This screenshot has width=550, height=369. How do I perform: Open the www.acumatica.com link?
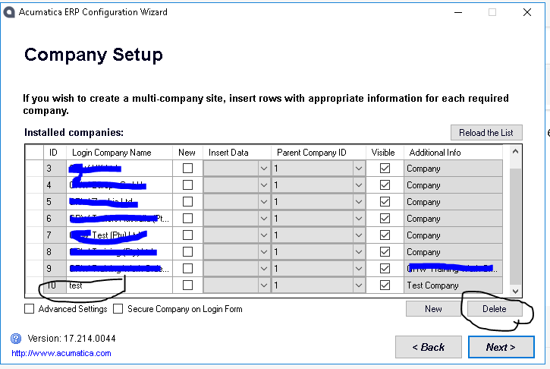[61, 353]
